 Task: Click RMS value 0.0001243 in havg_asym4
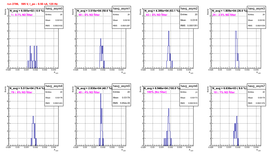(58, 103)
